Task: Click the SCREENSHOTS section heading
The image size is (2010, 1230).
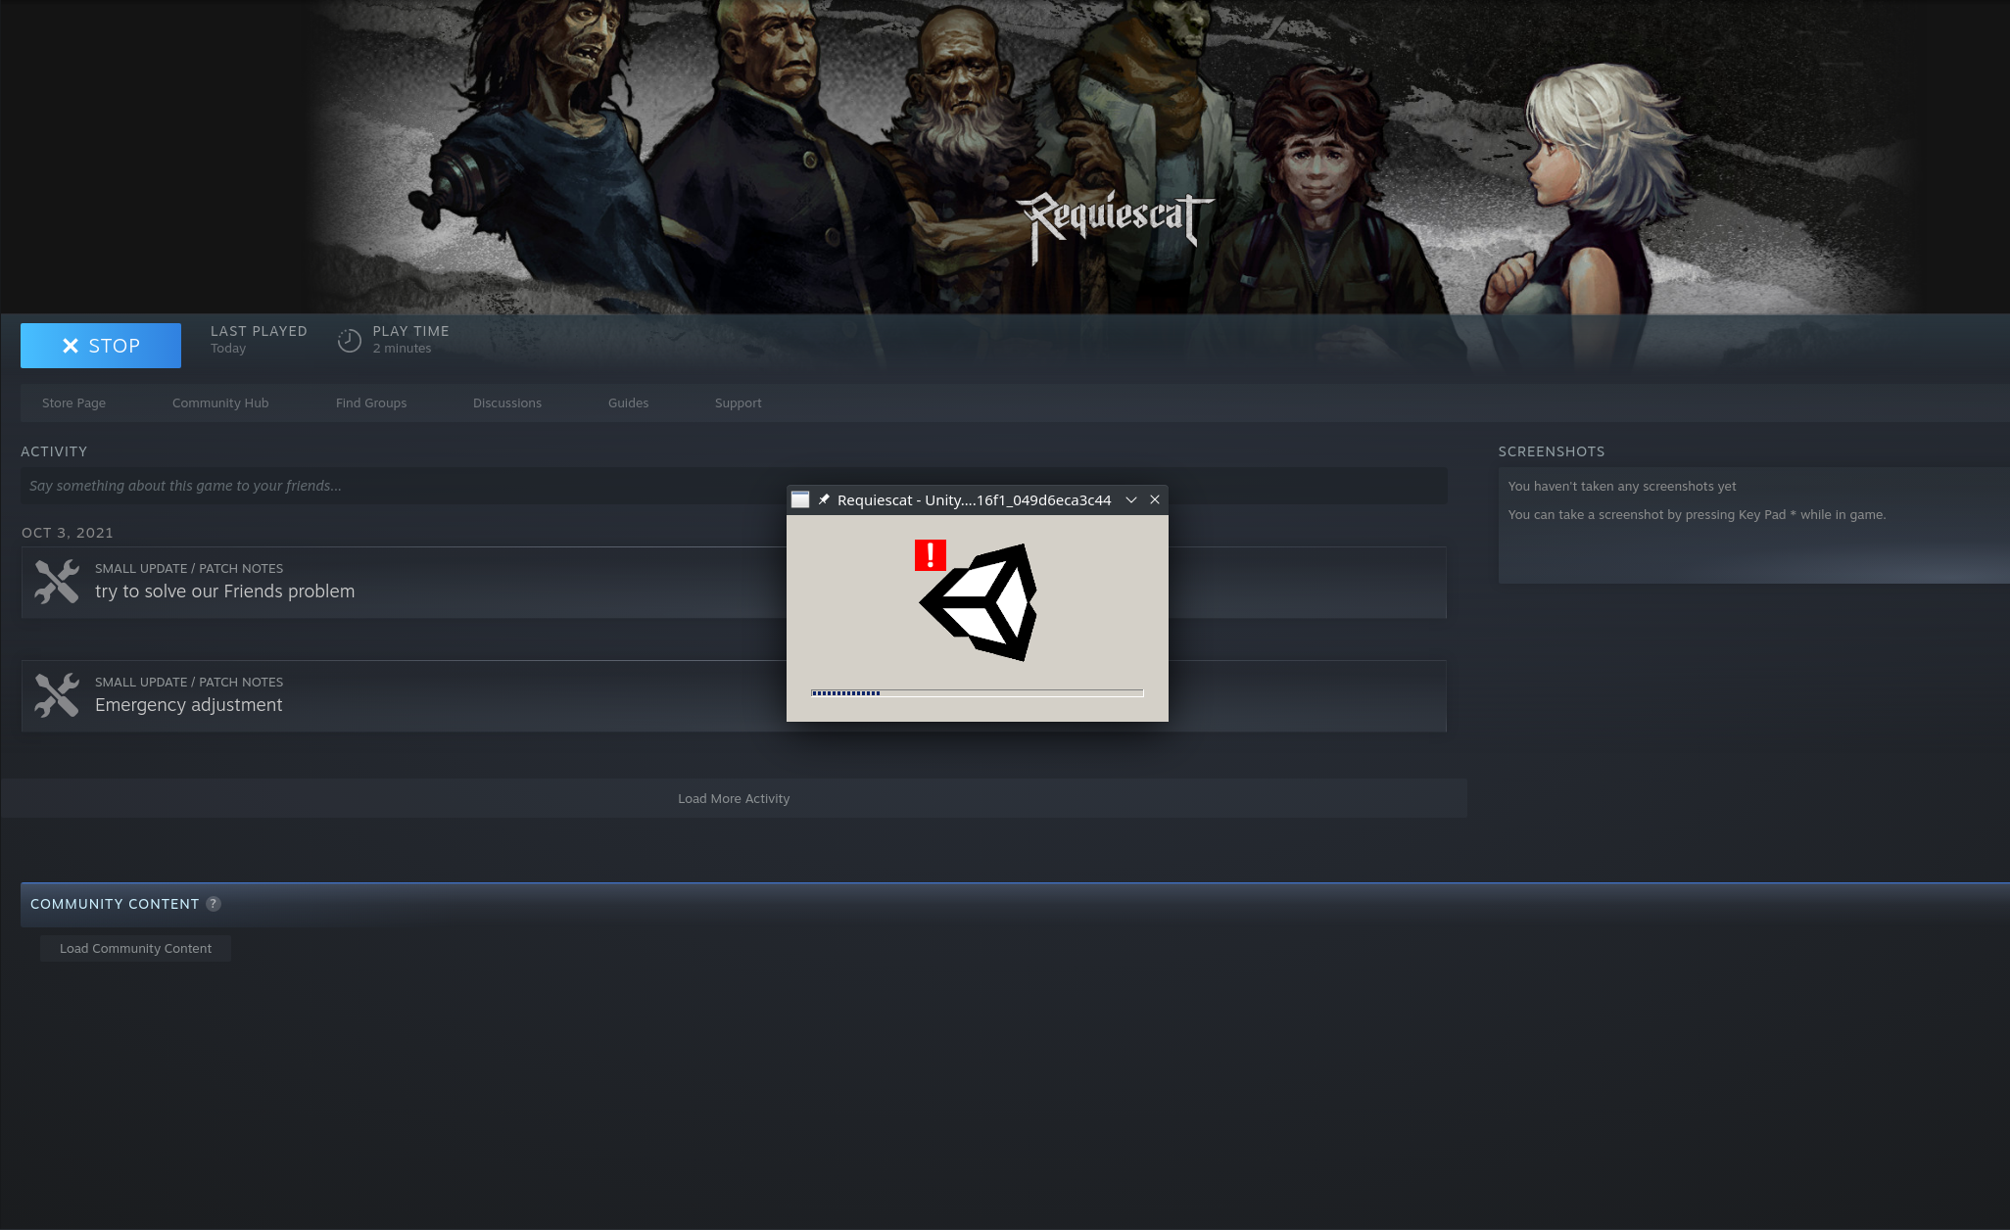Action: tap(1552, 451)
